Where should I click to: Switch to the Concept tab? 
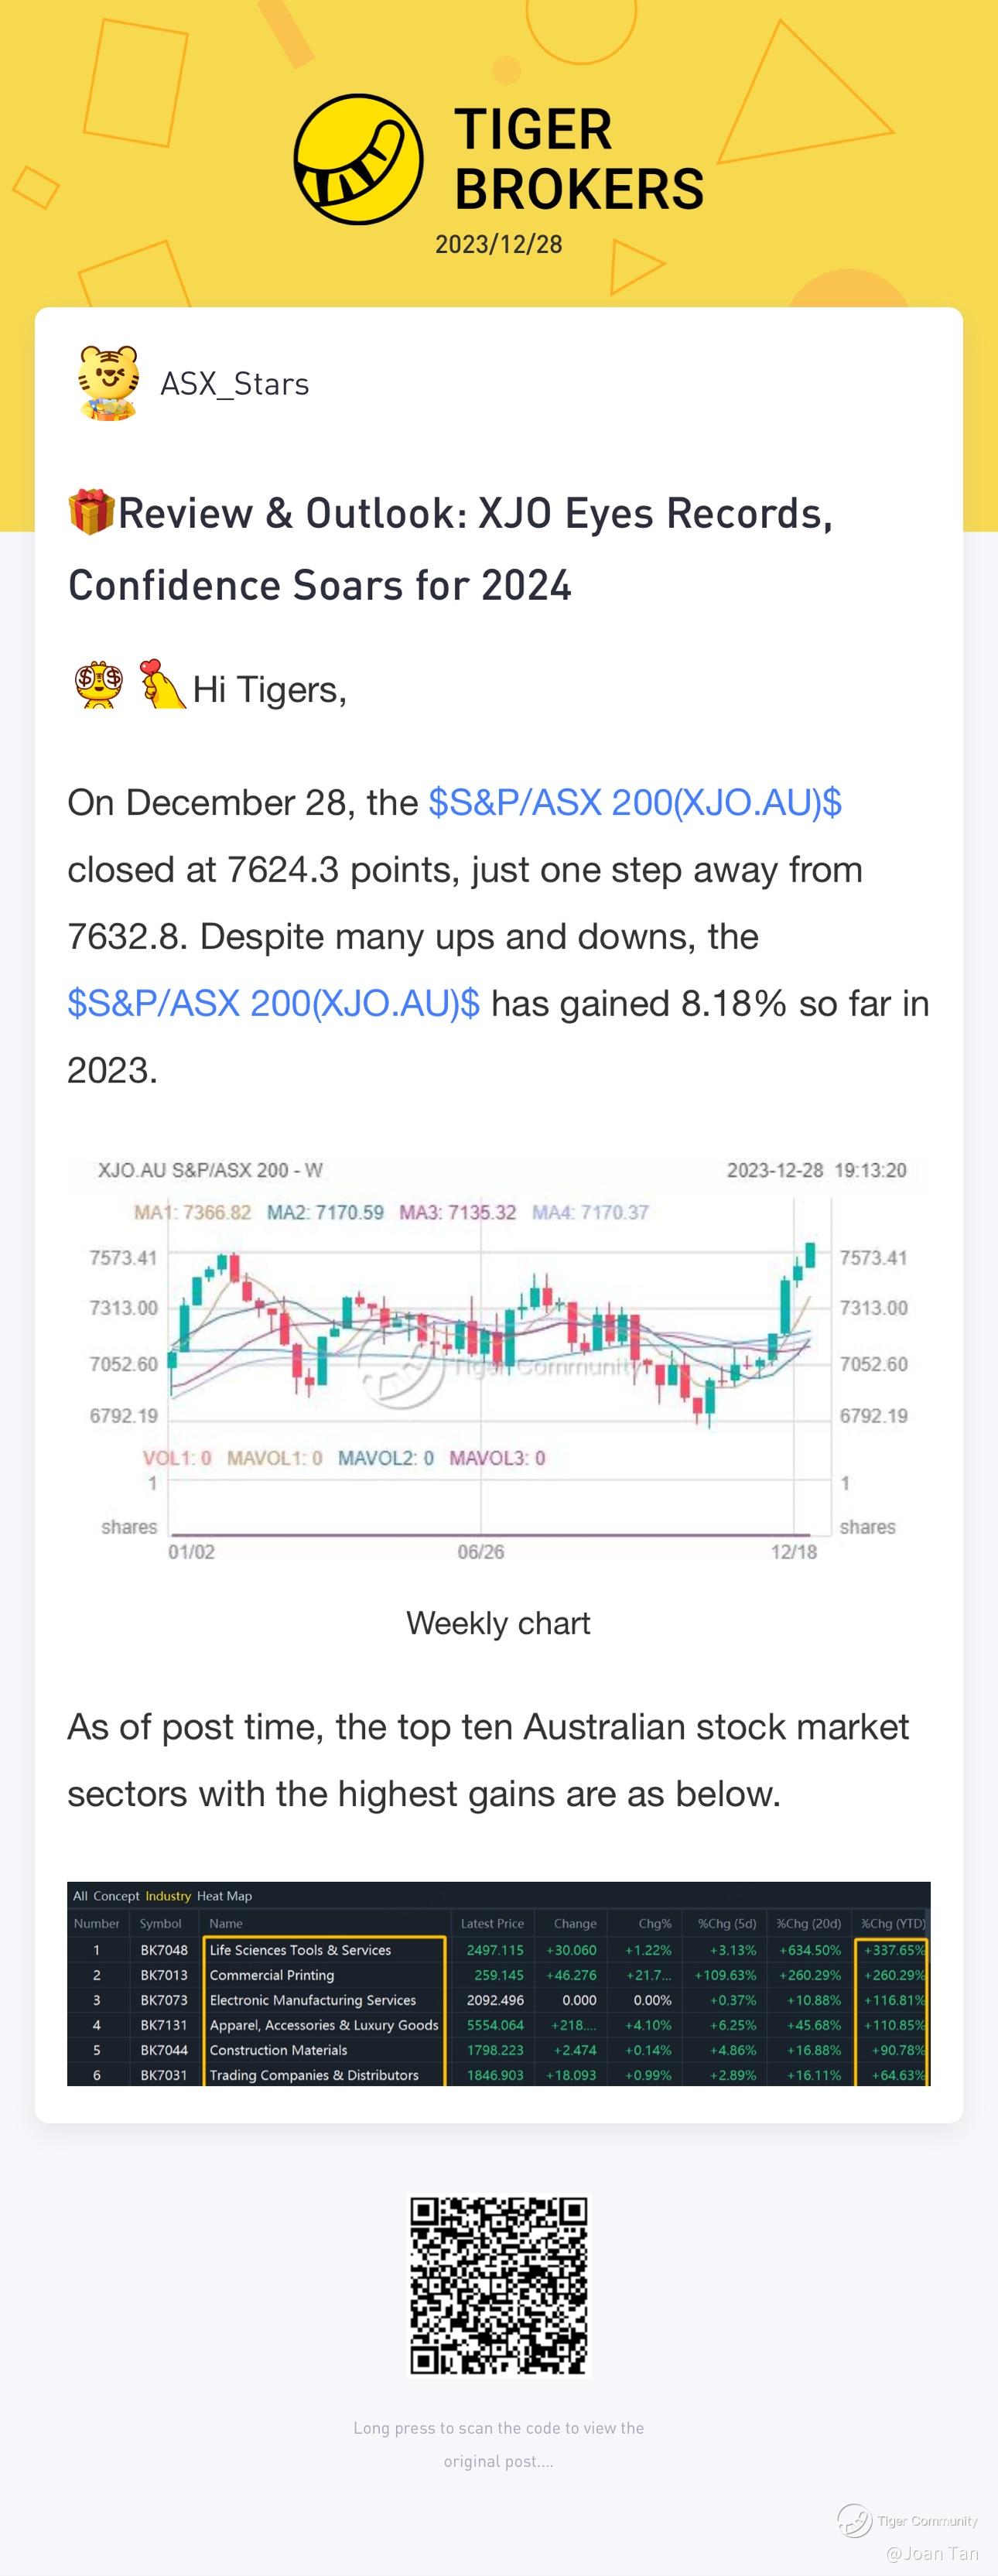116,1896
